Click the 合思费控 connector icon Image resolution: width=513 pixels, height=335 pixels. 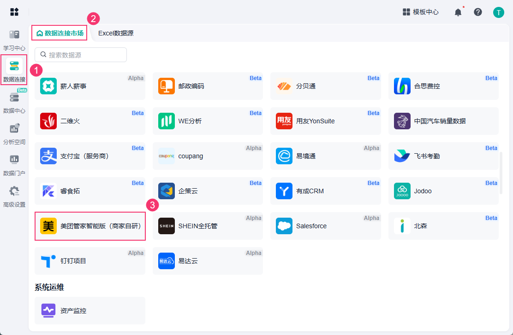tap(402, 86)
